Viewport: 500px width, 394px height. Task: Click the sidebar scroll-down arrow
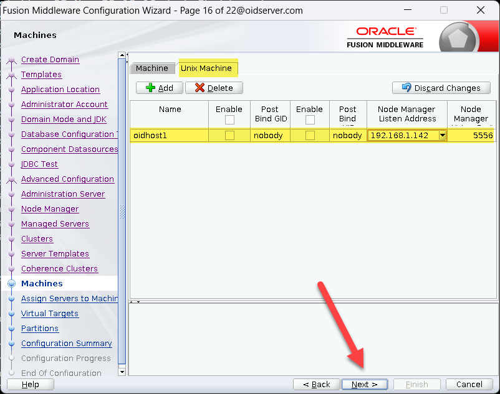coord(122,372)
